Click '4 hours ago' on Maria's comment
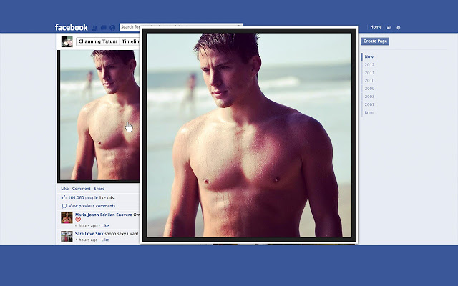The width and height of the screenshot is (458, 286). (x=86, y=226)
